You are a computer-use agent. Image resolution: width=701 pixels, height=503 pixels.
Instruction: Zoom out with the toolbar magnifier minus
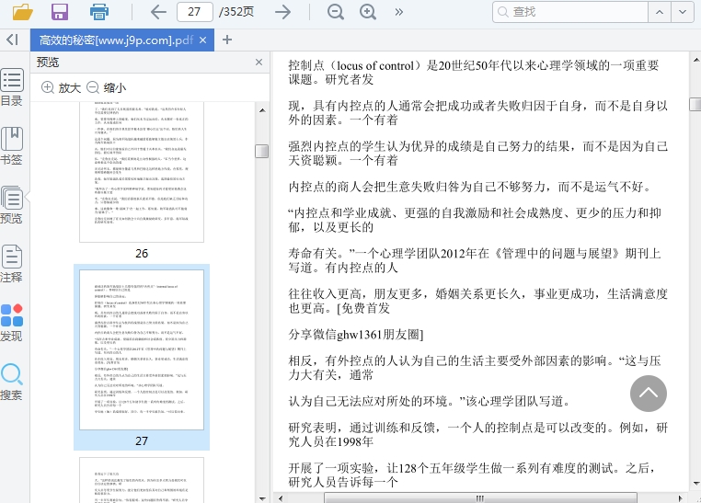tap(335, 12)
